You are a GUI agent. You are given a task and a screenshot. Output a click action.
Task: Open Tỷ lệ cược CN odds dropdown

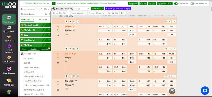click(x=165, y=4)
